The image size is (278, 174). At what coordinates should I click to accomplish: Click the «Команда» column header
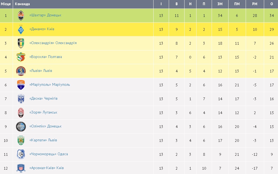point(23,4)
